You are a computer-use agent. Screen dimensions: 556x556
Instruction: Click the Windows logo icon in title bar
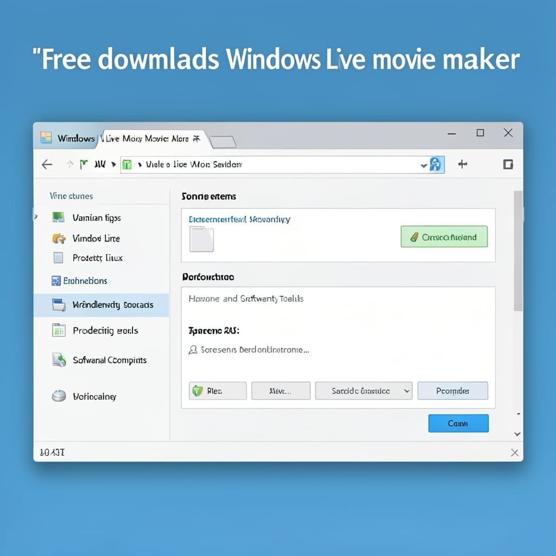(46, 137)
